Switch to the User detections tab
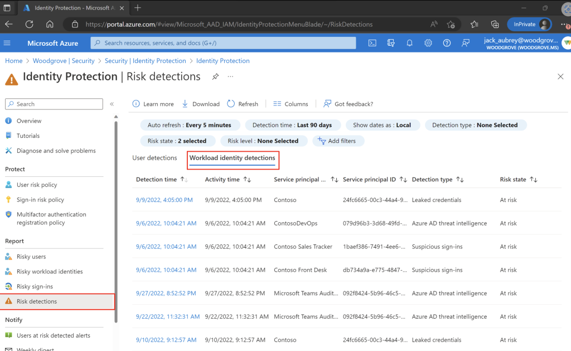Screen dimensions: 571x351 [154, 158]
